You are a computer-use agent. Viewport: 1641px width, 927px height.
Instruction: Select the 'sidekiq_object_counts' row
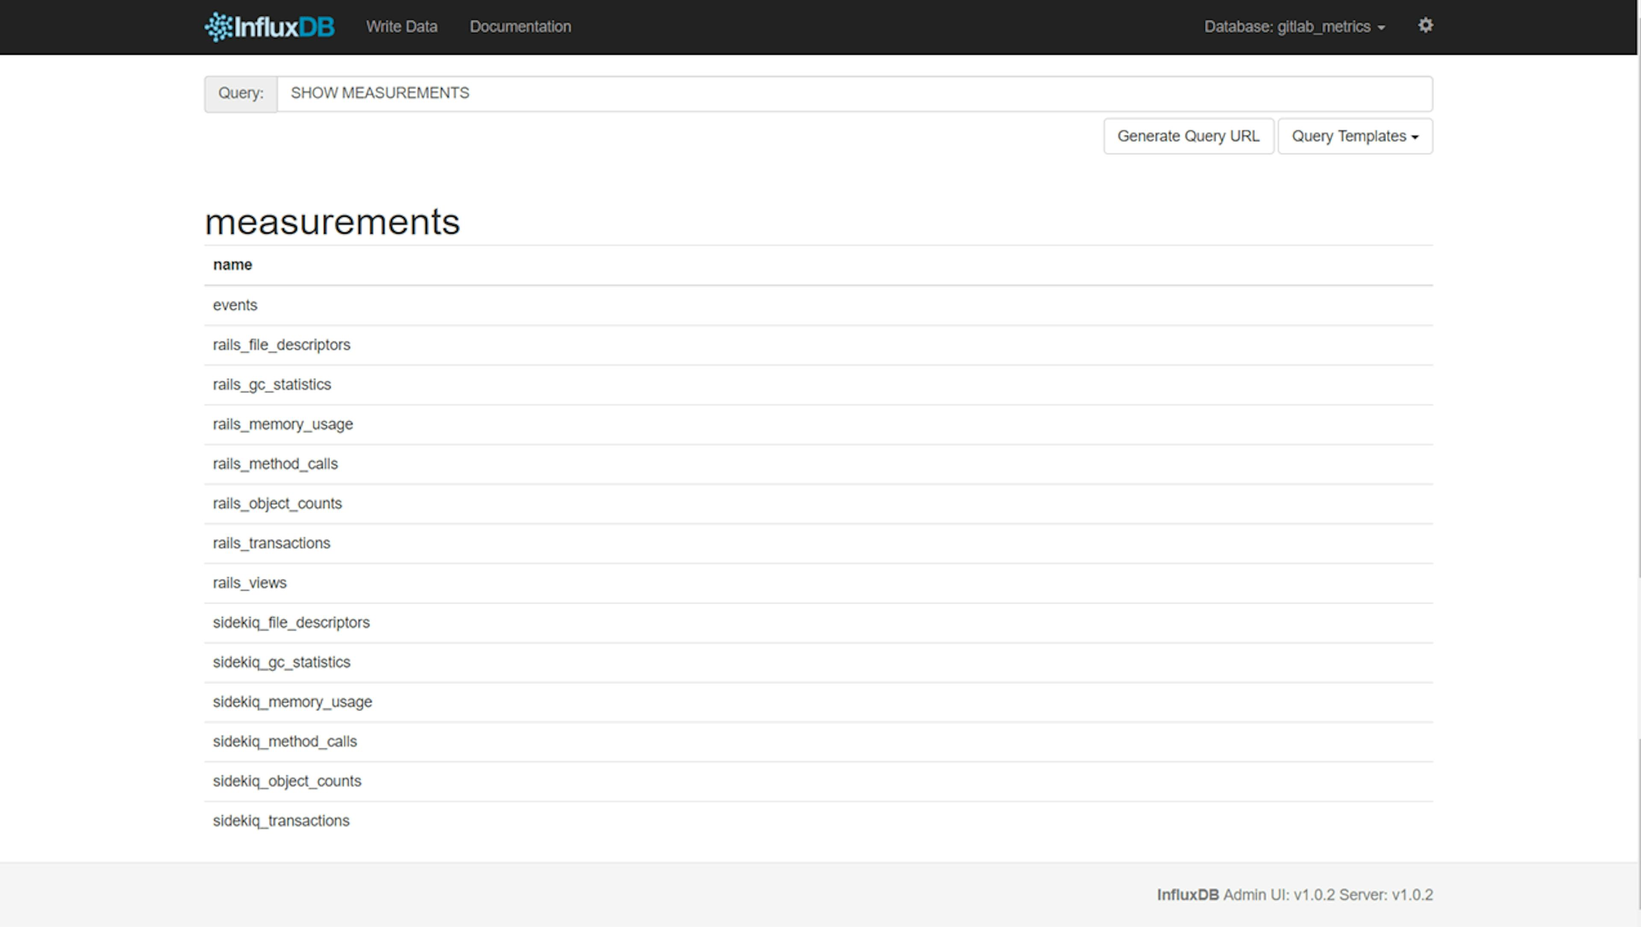819,781
